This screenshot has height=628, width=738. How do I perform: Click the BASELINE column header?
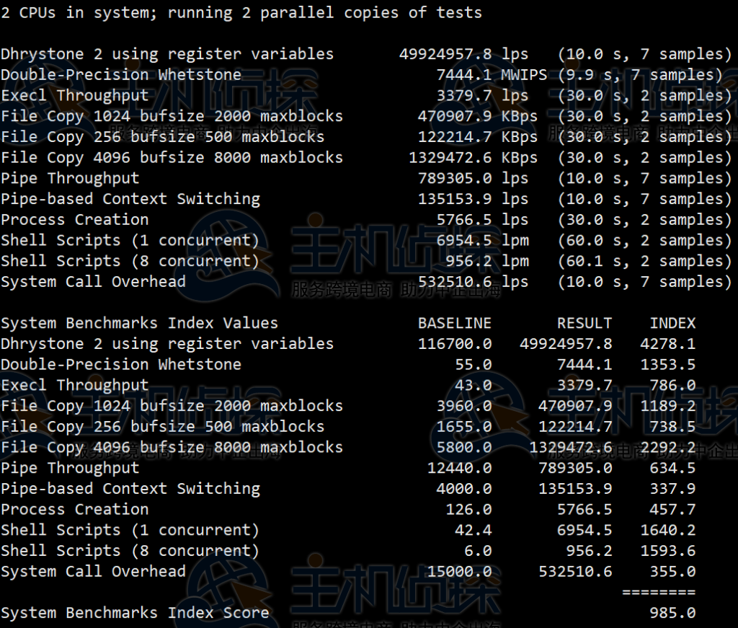[x=455, y=322]
